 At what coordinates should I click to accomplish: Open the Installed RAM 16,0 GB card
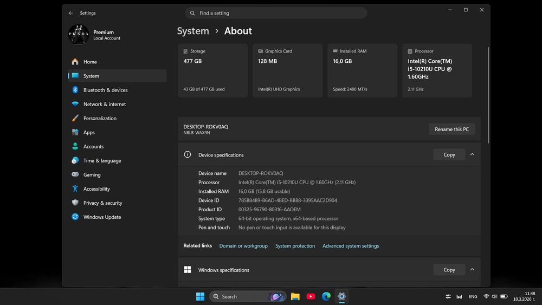click(x=362, y=70)
